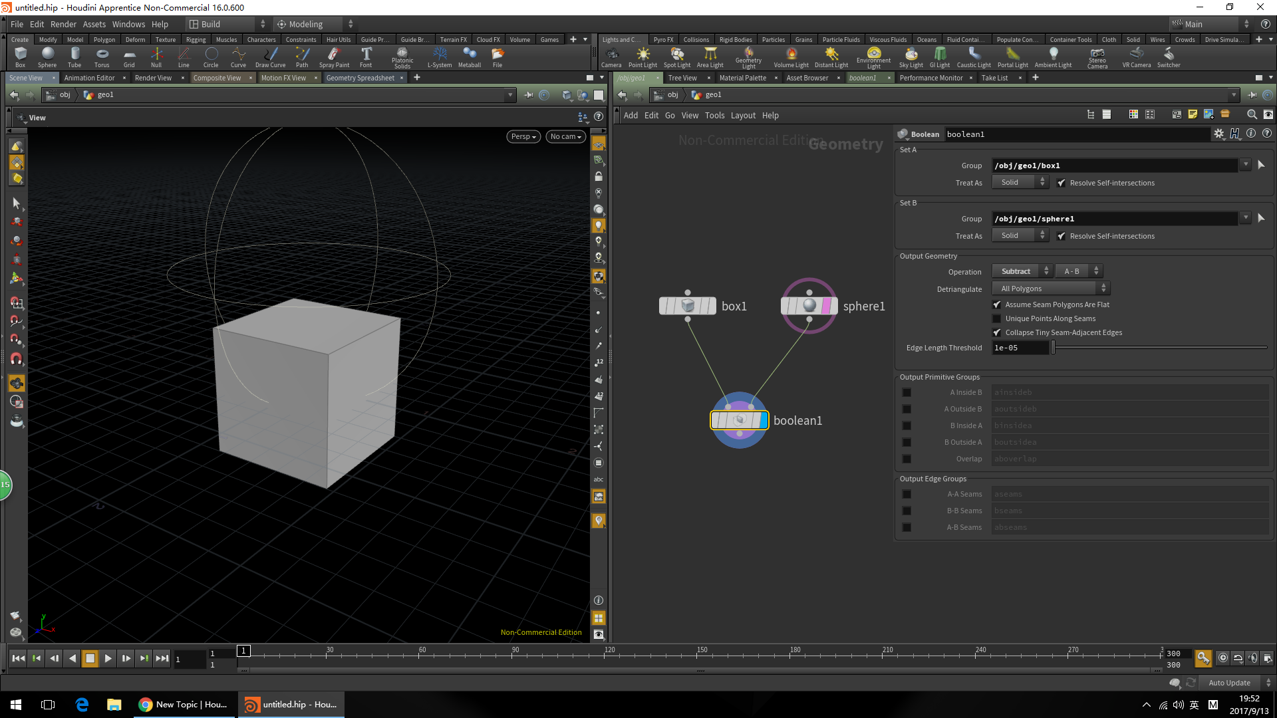The height and width of the screenshot is (718, 1277).
Task: Adjust the Edge Length Threshold slider
Action: (1159, 348)
